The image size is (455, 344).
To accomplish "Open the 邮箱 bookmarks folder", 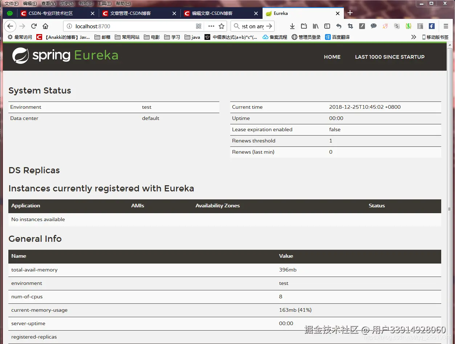I will tap(102, 37).
